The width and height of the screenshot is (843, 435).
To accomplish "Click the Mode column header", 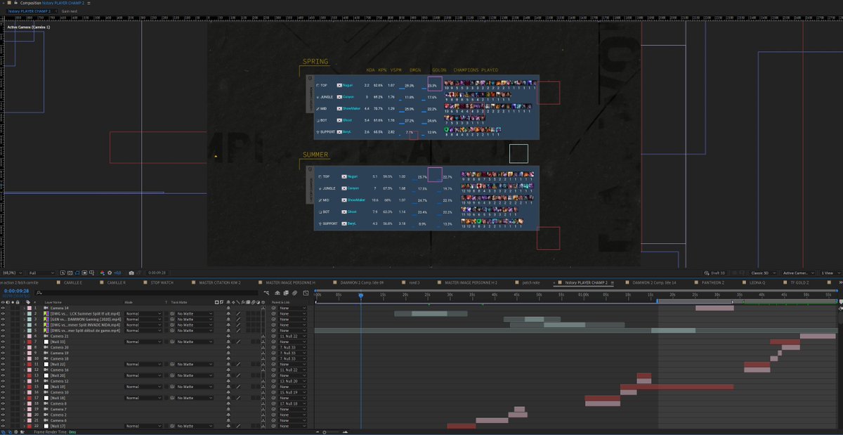I will 129,302.
